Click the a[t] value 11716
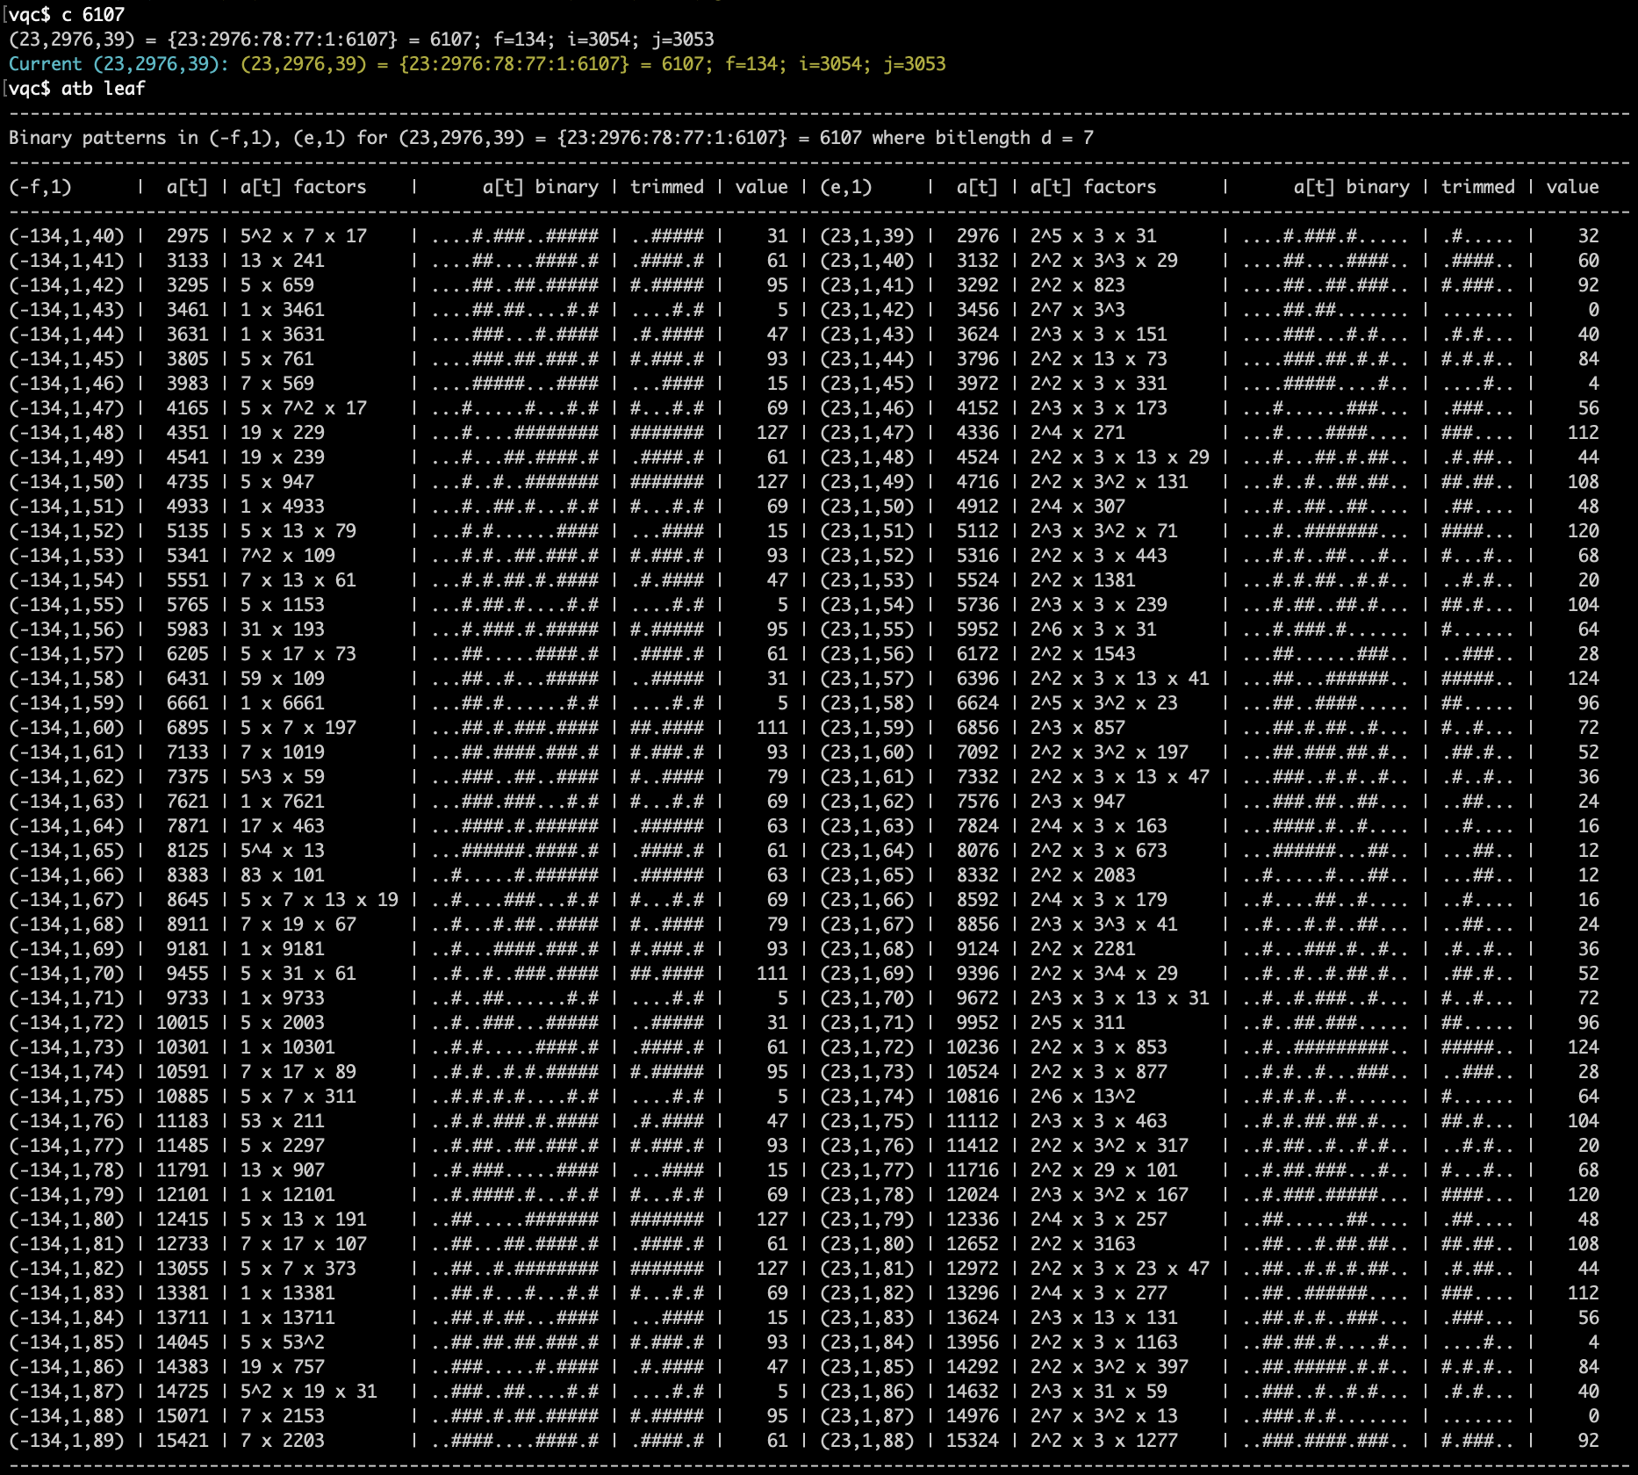 coord(973,1170)
